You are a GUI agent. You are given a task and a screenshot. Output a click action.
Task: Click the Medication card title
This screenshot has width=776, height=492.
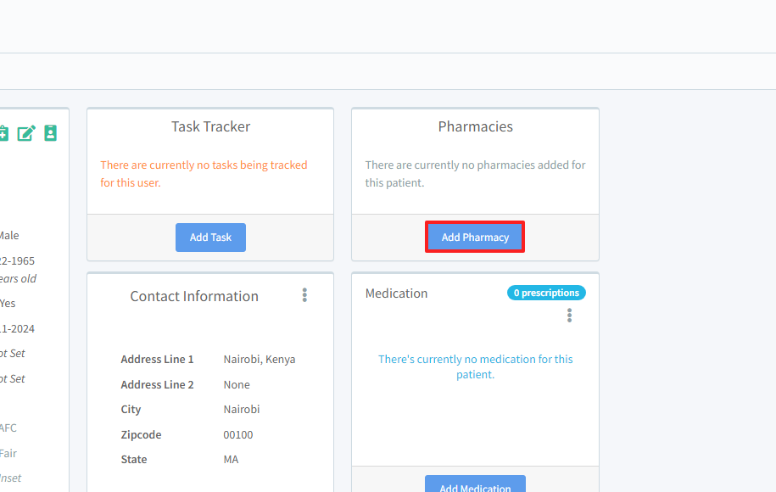click(396, 294)
